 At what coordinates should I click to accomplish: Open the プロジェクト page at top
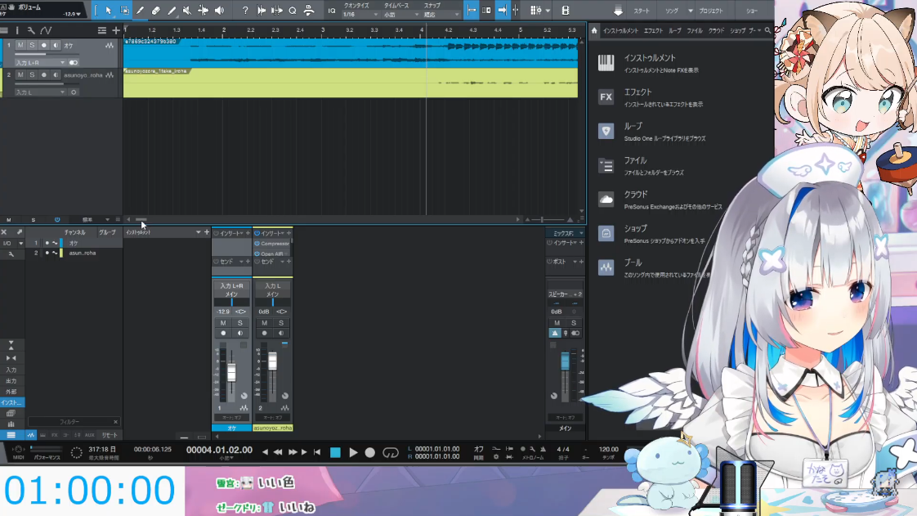click(x=711, y=11)
